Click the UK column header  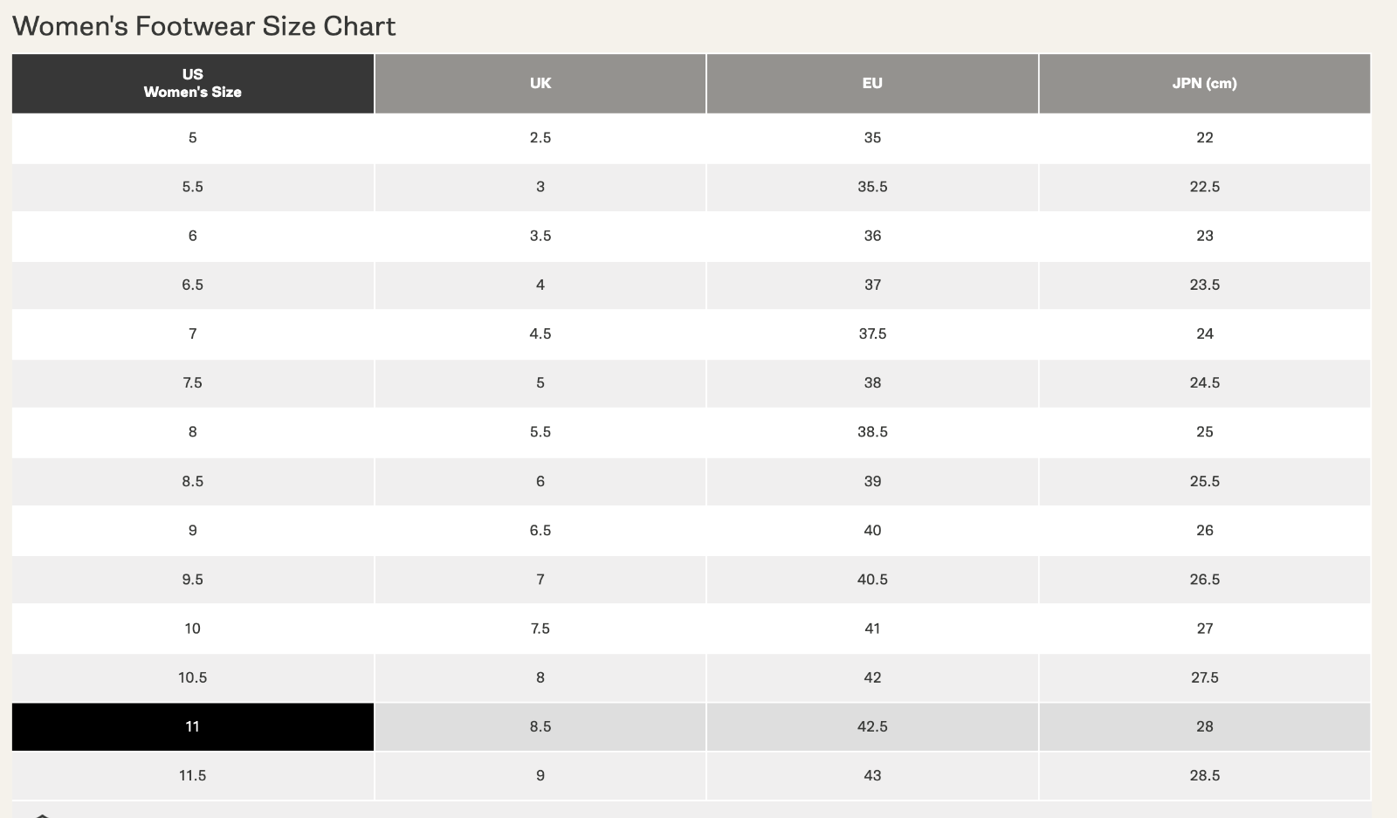[540, 83]
